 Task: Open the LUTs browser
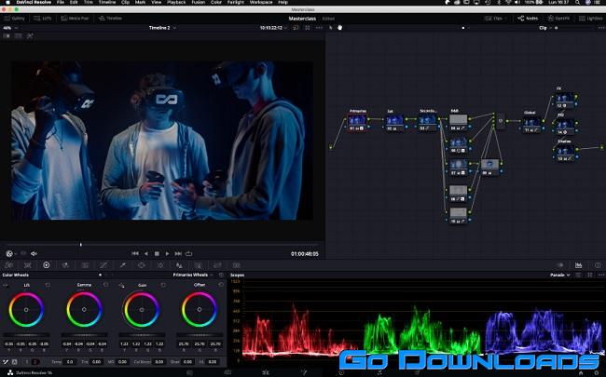click(44, 18)
